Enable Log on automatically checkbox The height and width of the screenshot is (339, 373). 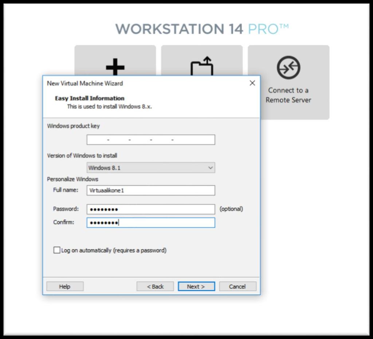57,250
